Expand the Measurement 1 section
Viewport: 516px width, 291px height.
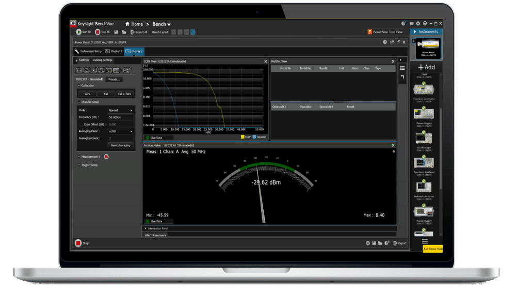coord(79,157)
